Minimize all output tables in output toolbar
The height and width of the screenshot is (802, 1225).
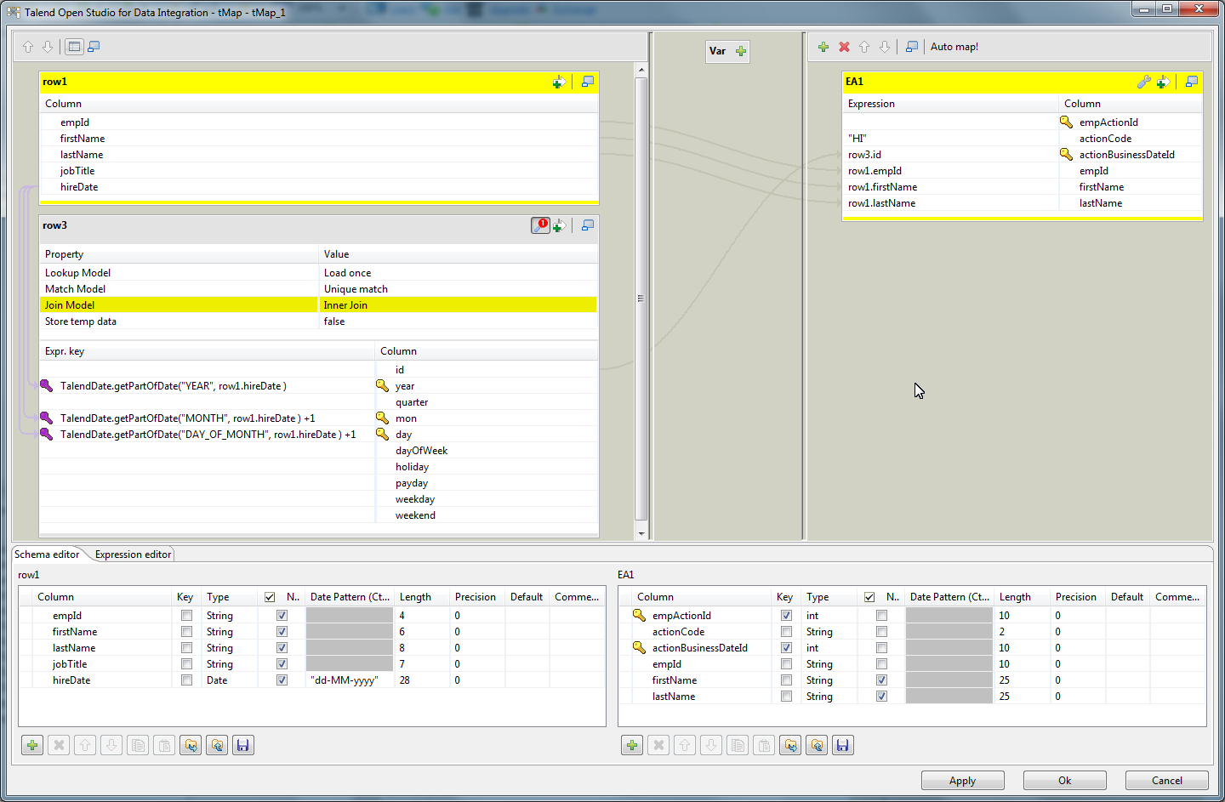(912, 47)
